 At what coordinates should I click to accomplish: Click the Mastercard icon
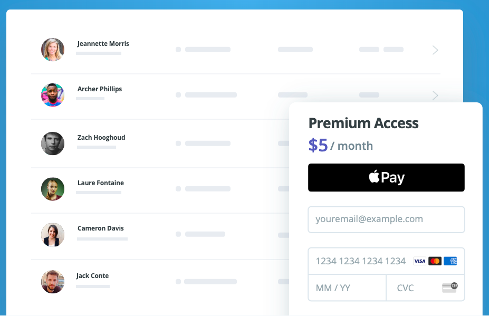point(435,261)
